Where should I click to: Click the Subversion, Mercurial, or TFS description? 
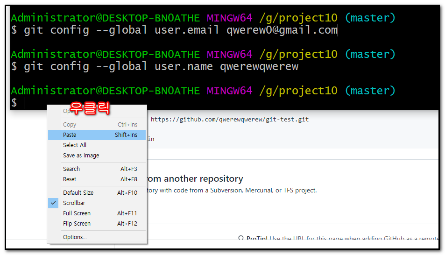click(232, 190)
